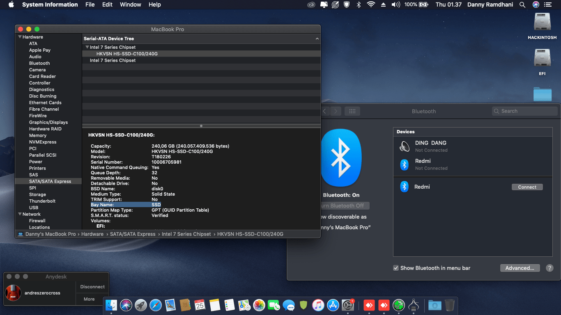Click the Bluetooth menu bar icon
Viewport: 561px width, 315px height.
(359, 5)
